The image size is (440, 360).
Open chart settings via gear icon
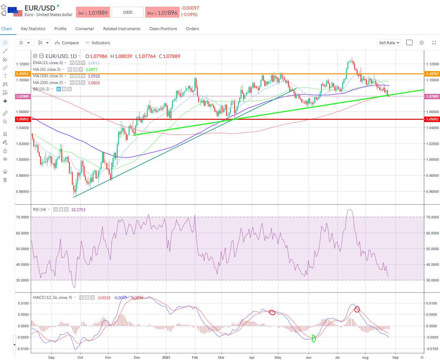click(x=421, y=43)
